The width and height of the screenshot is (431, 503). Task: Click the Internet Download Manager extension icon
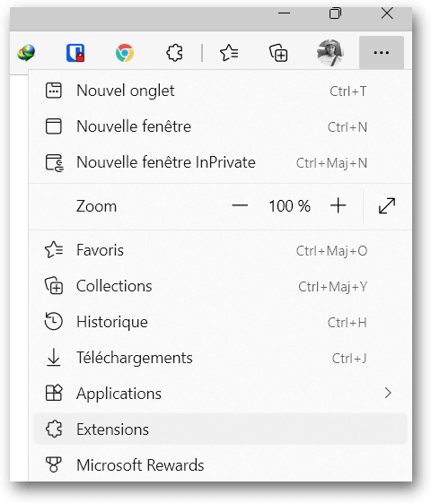click(x=26, y=53)
